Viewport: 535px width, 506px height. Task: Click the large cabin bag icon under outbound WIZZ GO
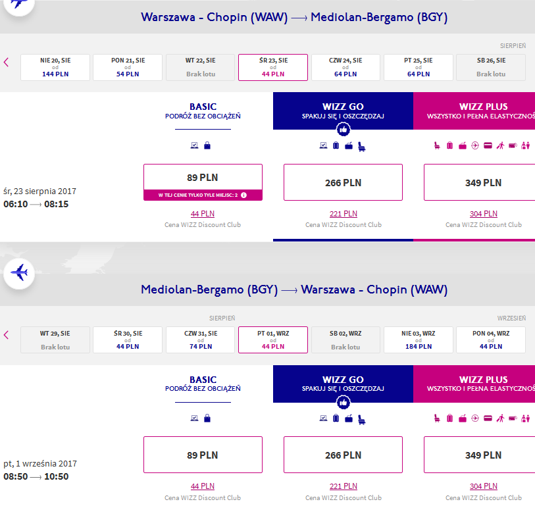coord(349,146)
